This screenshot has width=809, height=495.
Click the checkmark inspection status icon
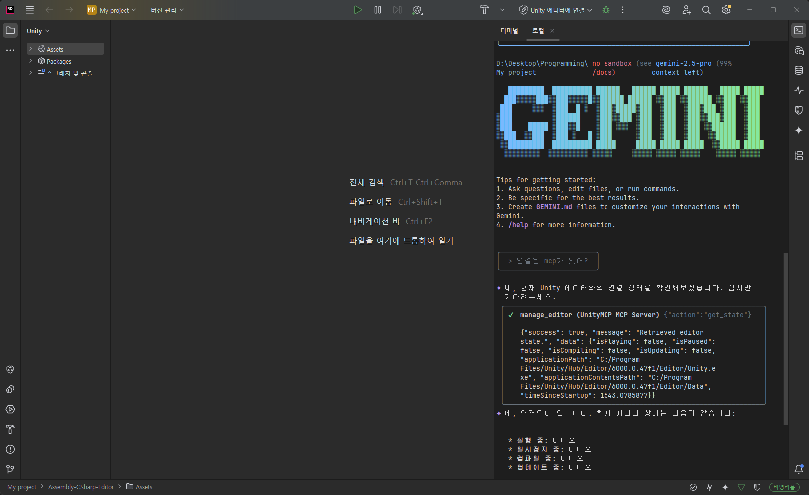click(693, 487)
